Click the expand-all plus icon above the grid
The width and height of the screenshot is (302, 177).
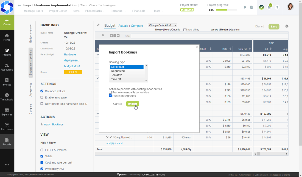[112, 35]
